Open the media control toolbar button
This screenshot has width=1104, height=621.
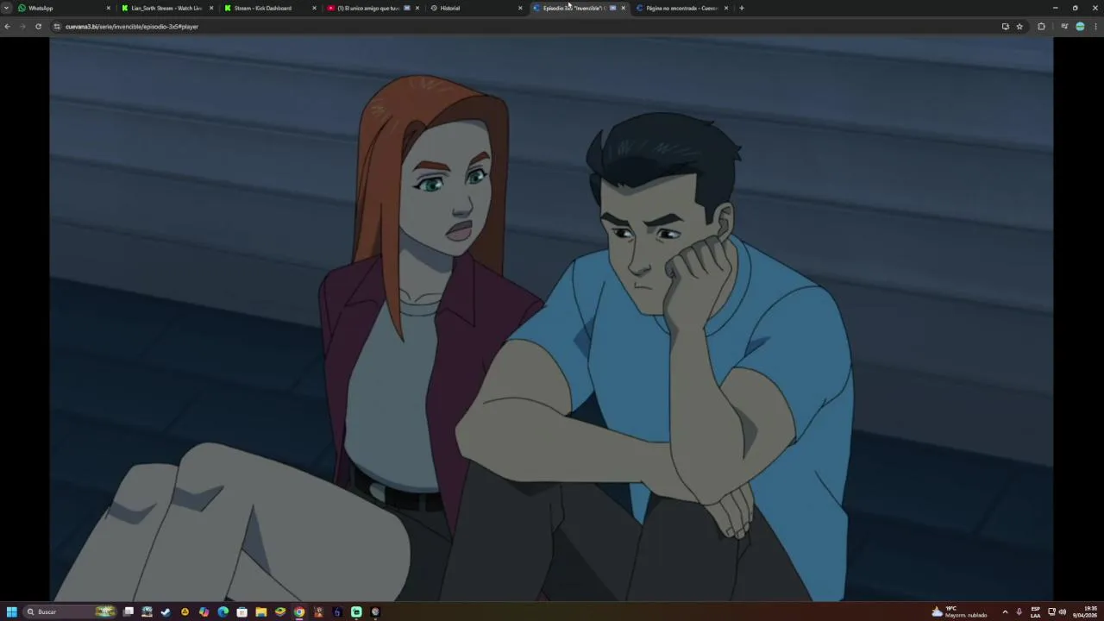coord(1064,26)
